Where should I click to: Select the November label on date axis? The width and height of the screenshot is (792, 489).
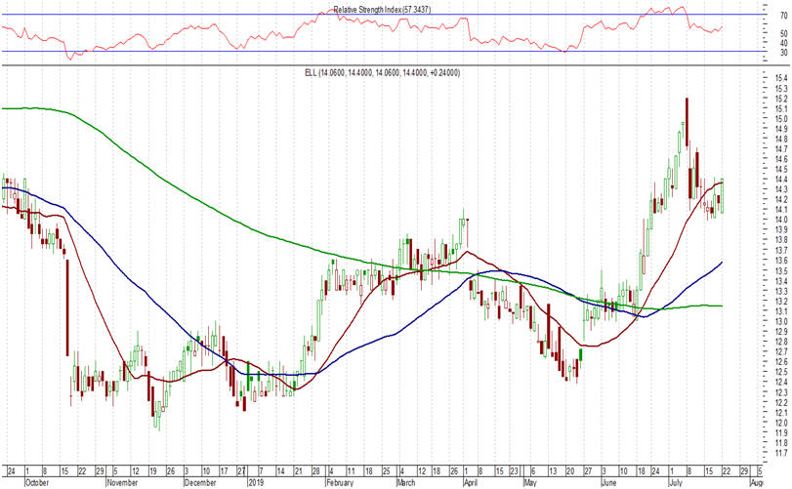(123, 481)
